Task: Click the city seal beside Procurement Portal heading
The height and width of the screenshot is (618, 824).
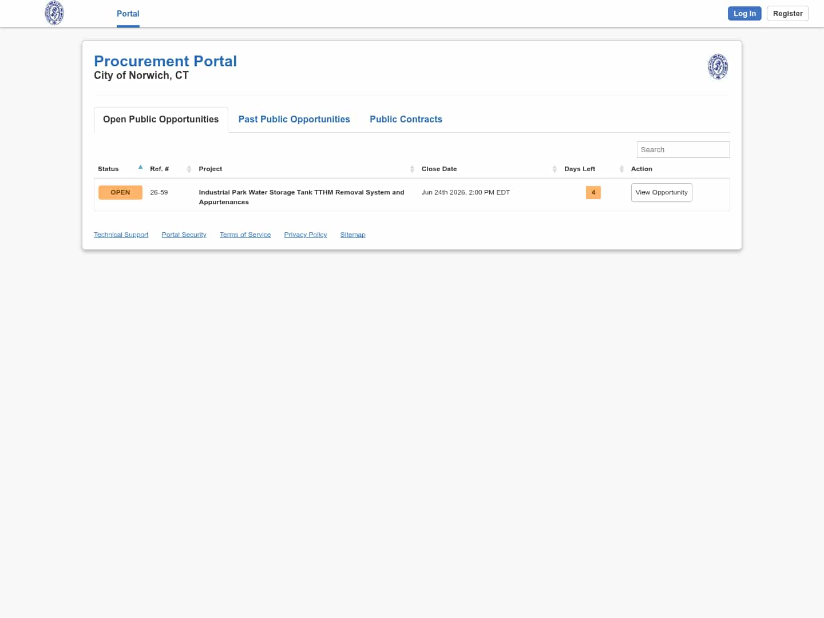Action: tap(718, 66)
